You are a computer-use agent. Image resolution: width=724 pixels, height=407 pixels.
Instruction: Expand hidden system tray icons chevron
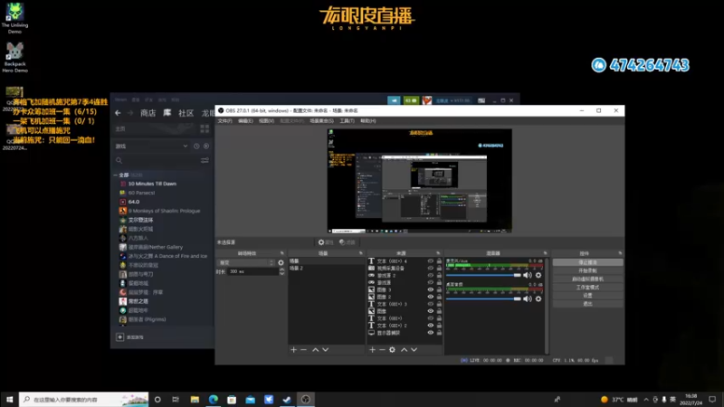646,400
